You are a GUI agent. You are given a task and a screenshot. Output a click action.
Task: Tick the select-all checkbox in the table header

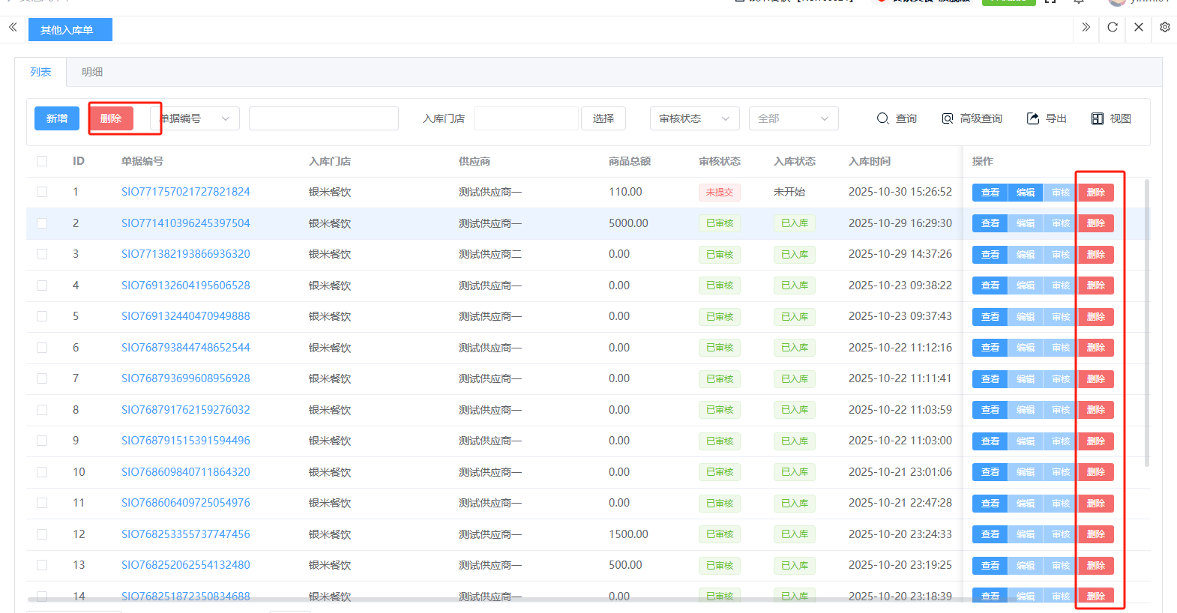pos(42,161)
